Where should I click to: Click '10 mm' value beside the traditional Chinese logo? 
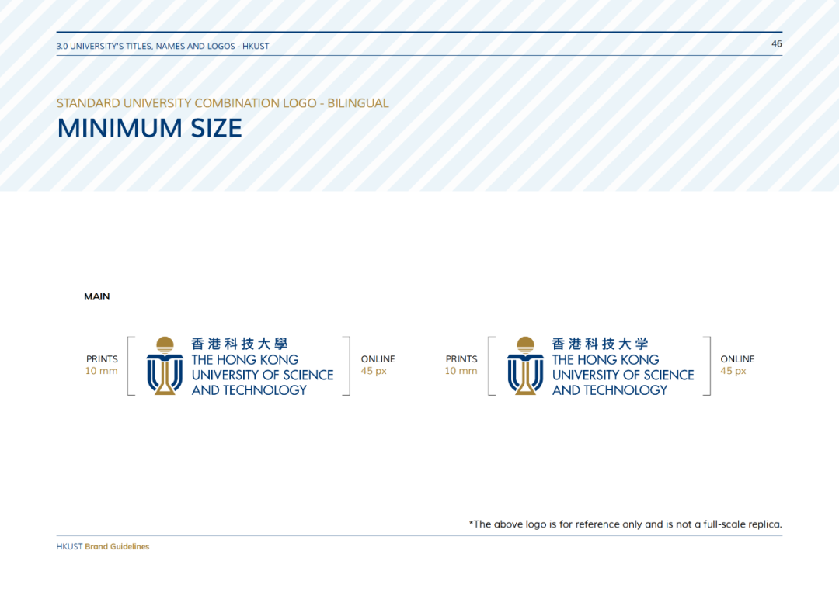101,371
